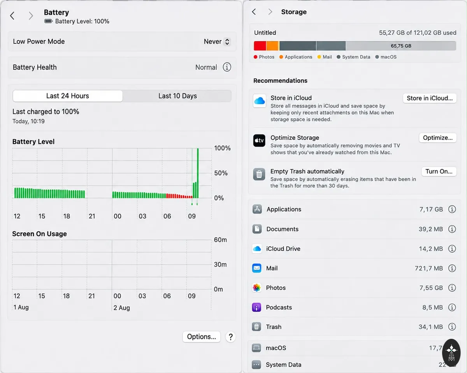Click the Optimize button
This screenshot has height=373, width=467.
438,138
